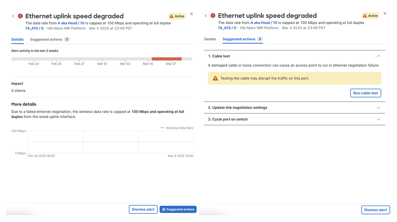
Task: Close the left alert panel
Action: [x=191, y=14]
